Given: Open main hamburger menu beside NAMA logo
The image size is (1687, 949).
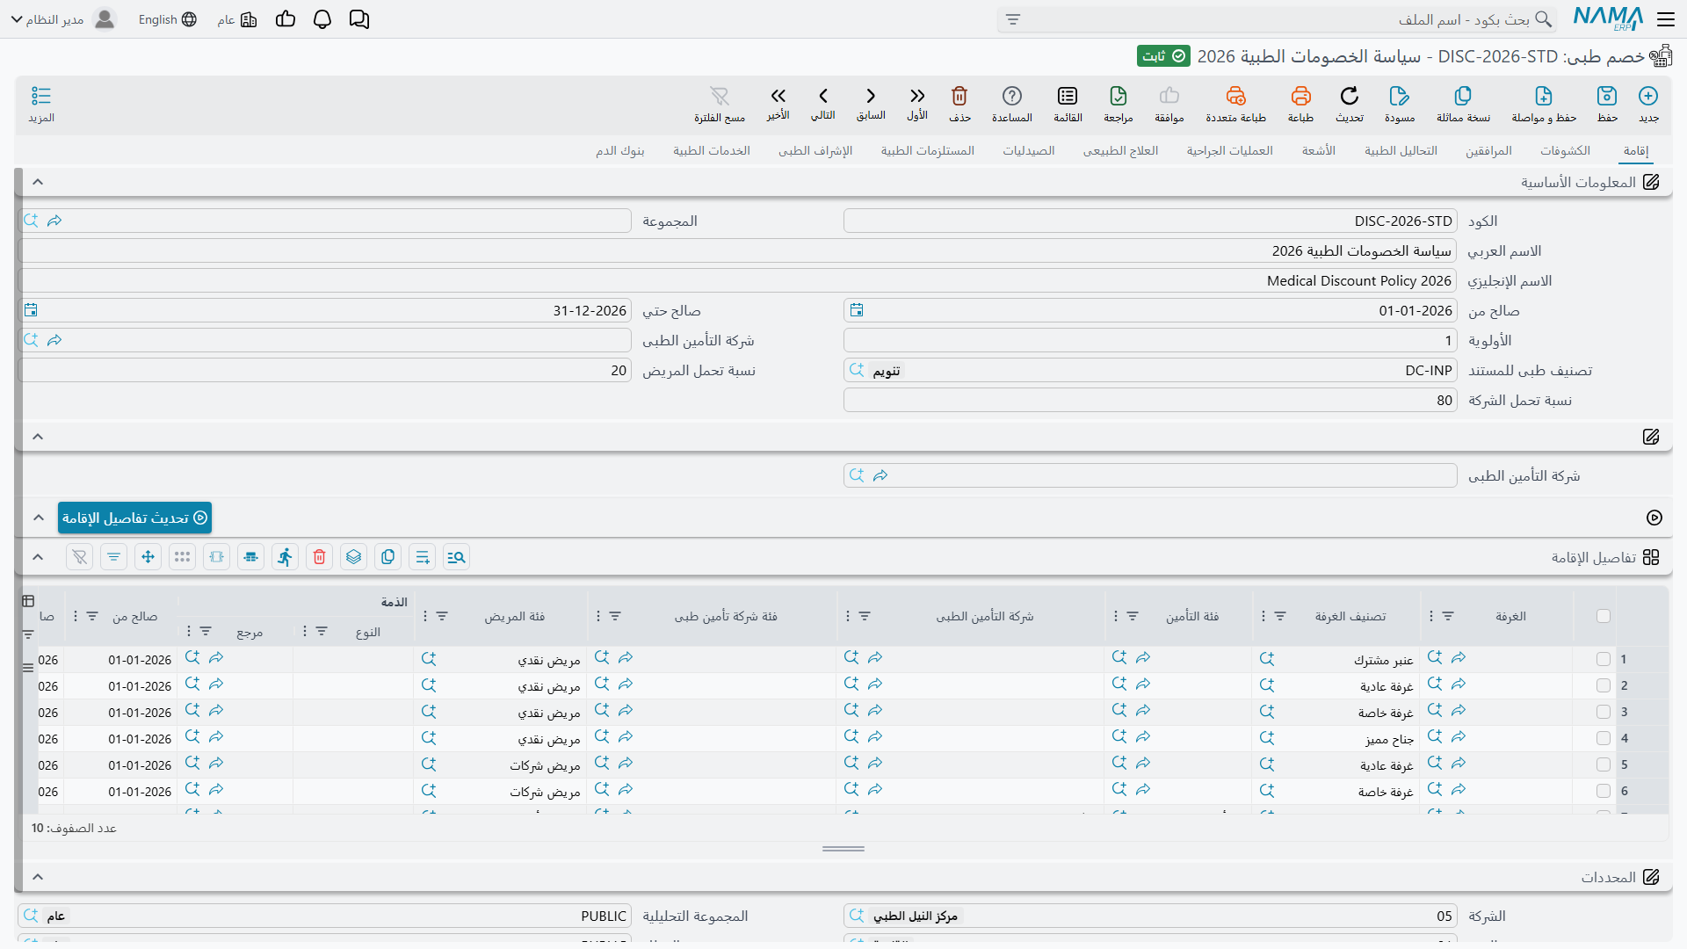Looking at the screenshot, I should pos(1666,19).
